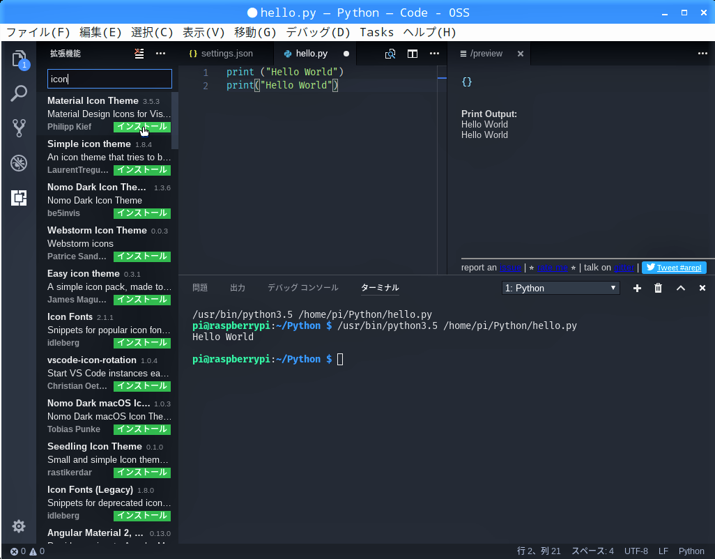Click the extensions list scrollbar

175,121
